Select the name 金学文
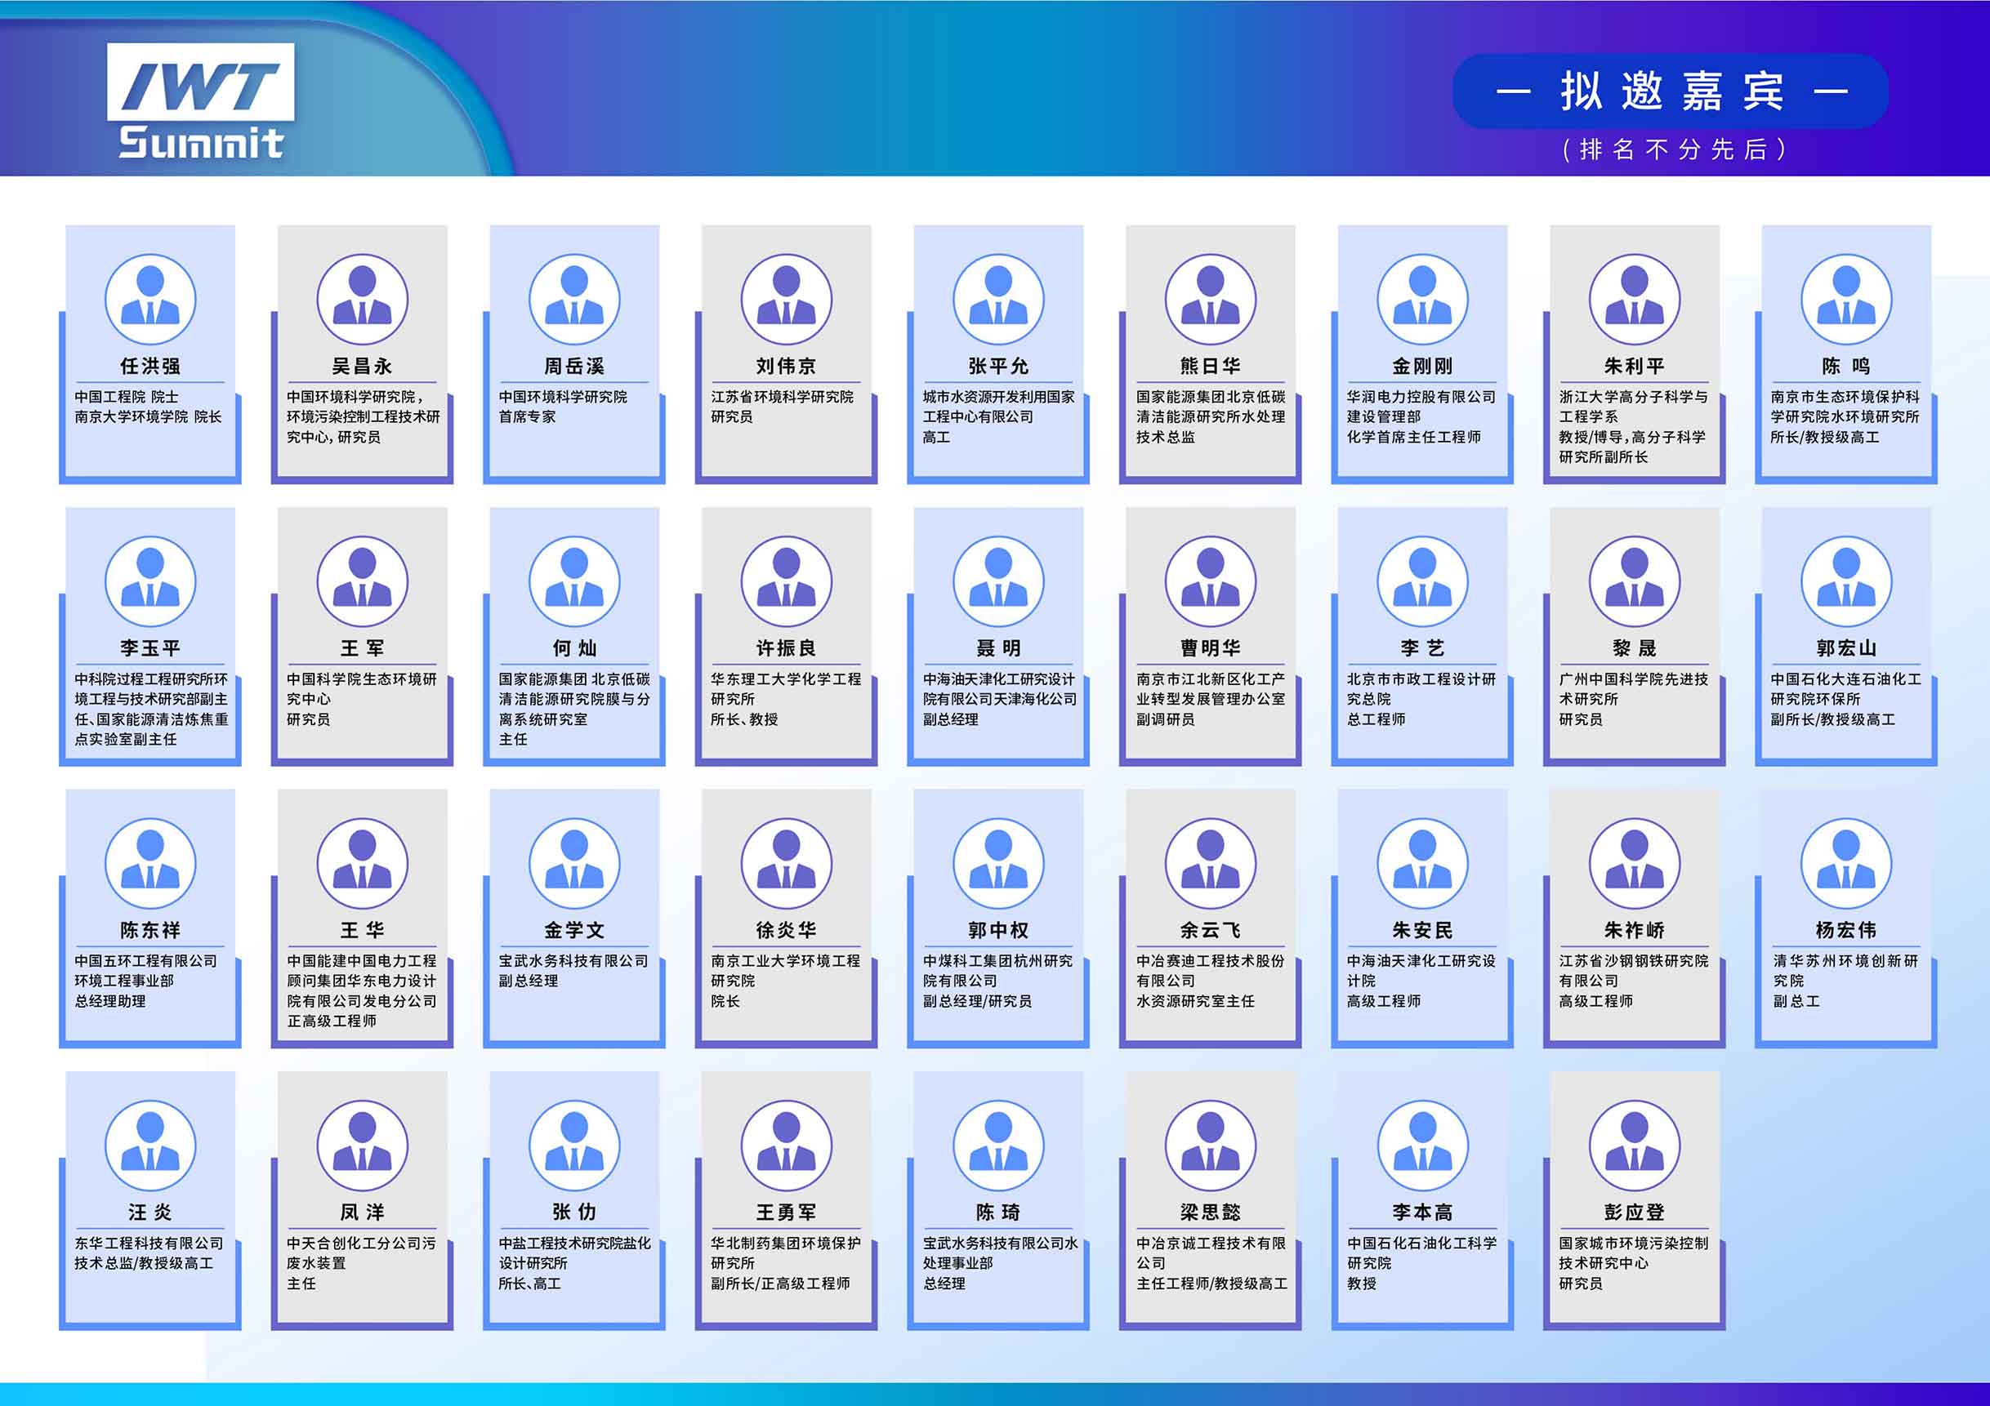 coord(574,931)
